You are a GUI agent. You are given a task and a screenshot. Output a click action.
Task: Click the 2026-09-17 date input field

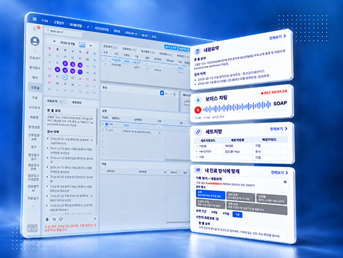(64, 33)
